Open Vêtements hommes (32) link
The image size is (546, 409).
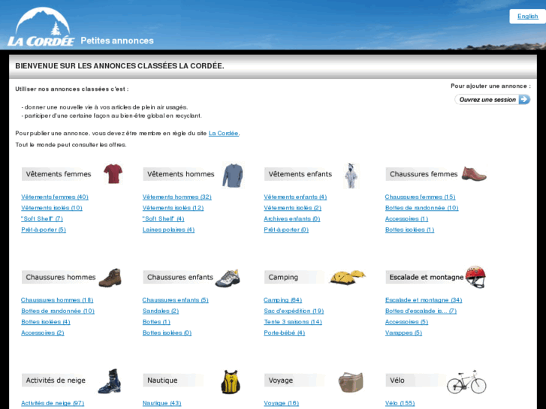coord(177,197)
